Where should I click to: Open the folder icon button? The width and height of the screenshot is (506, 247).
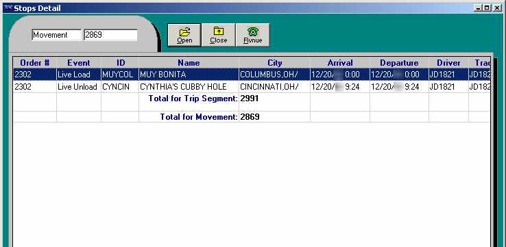(x=184, y=35)
